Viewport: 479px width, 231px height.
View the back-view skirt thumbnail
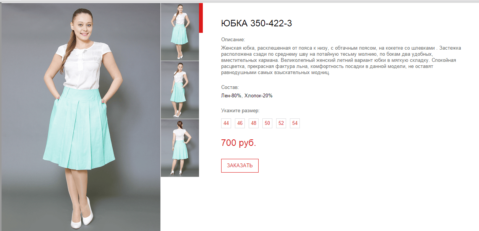click(180, 148)
